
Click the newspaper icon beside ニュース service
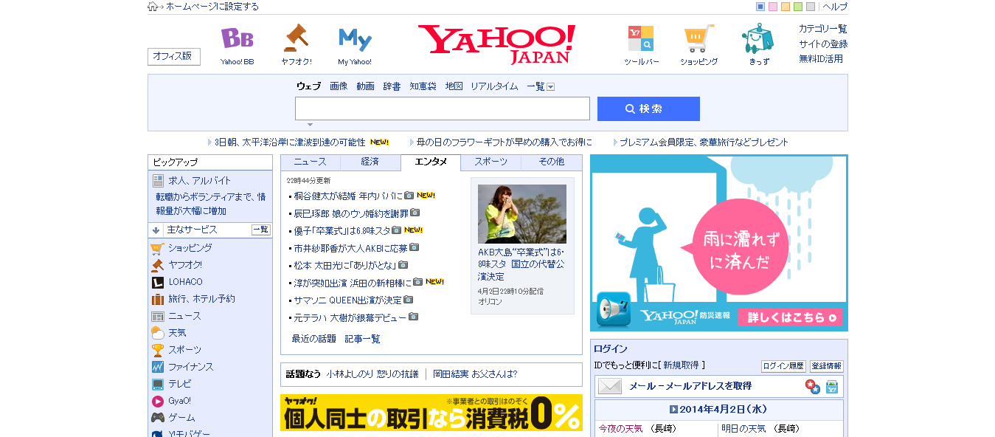coord(158,316)
